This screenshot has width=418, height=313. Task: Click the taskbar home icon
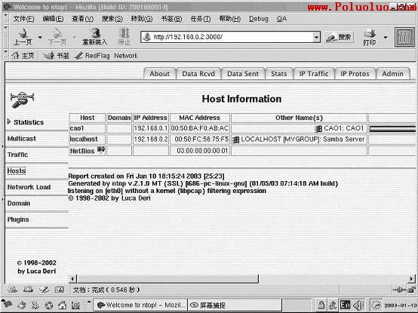tap(63, 305)
